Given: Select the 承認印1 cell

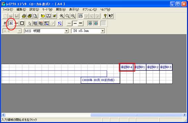Looking at the screenshot, I should click(x=140, y=67).
